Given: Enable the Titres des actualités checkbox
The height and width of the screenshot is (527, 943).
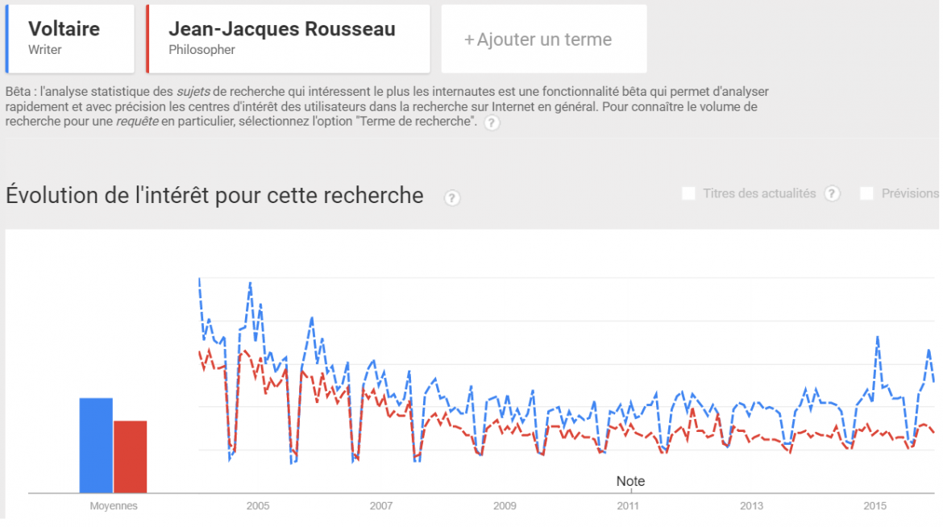Looking at the screenshot, I should point(688,193).
